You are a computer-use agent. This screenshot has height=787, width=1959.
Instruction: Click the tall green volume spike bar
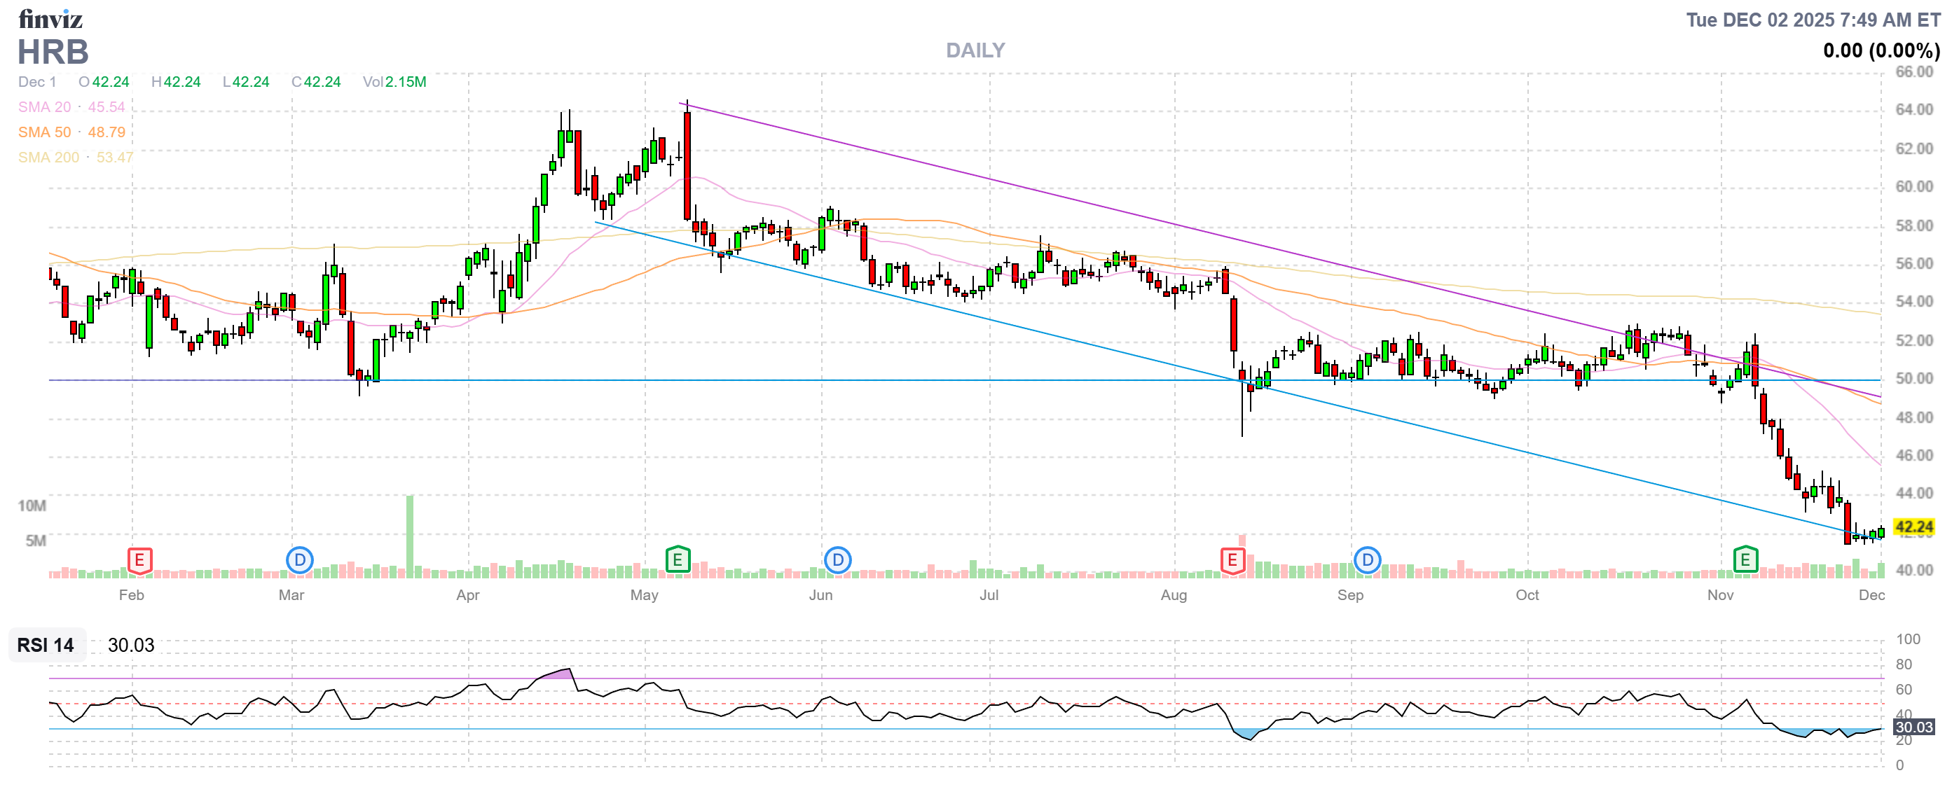tap(410, 536)
